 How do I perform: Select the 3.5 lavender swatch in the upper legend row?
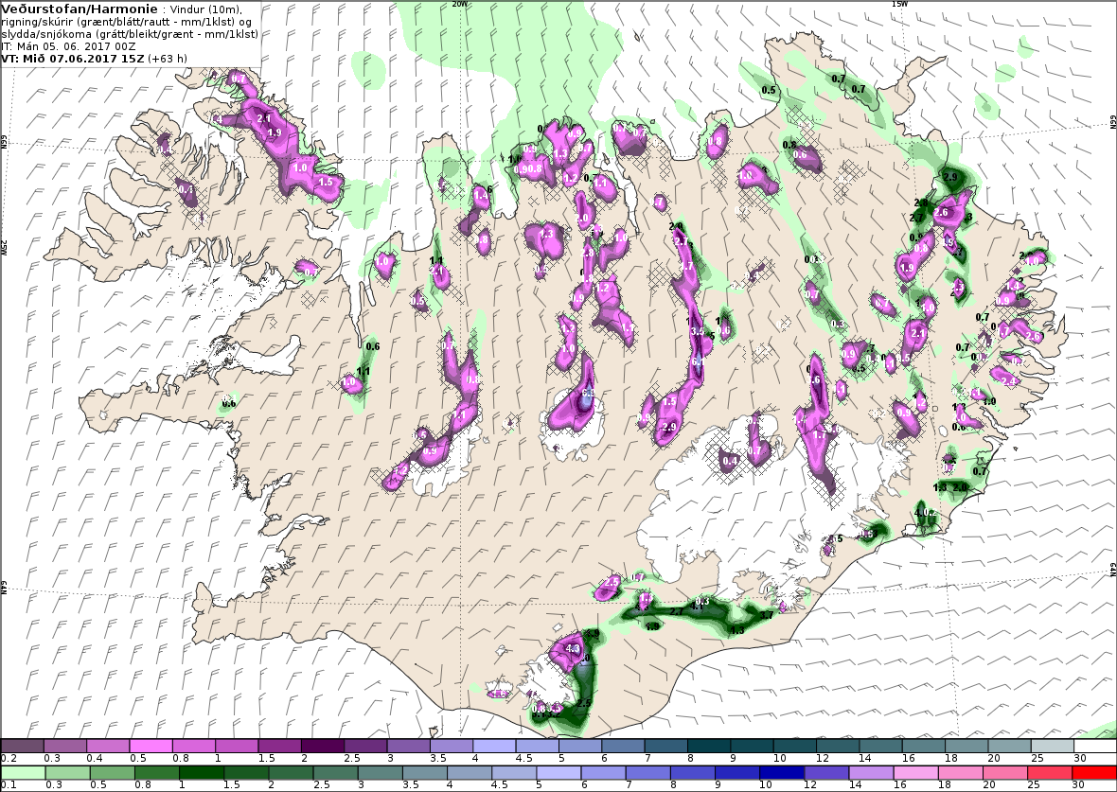click(452, 747)
